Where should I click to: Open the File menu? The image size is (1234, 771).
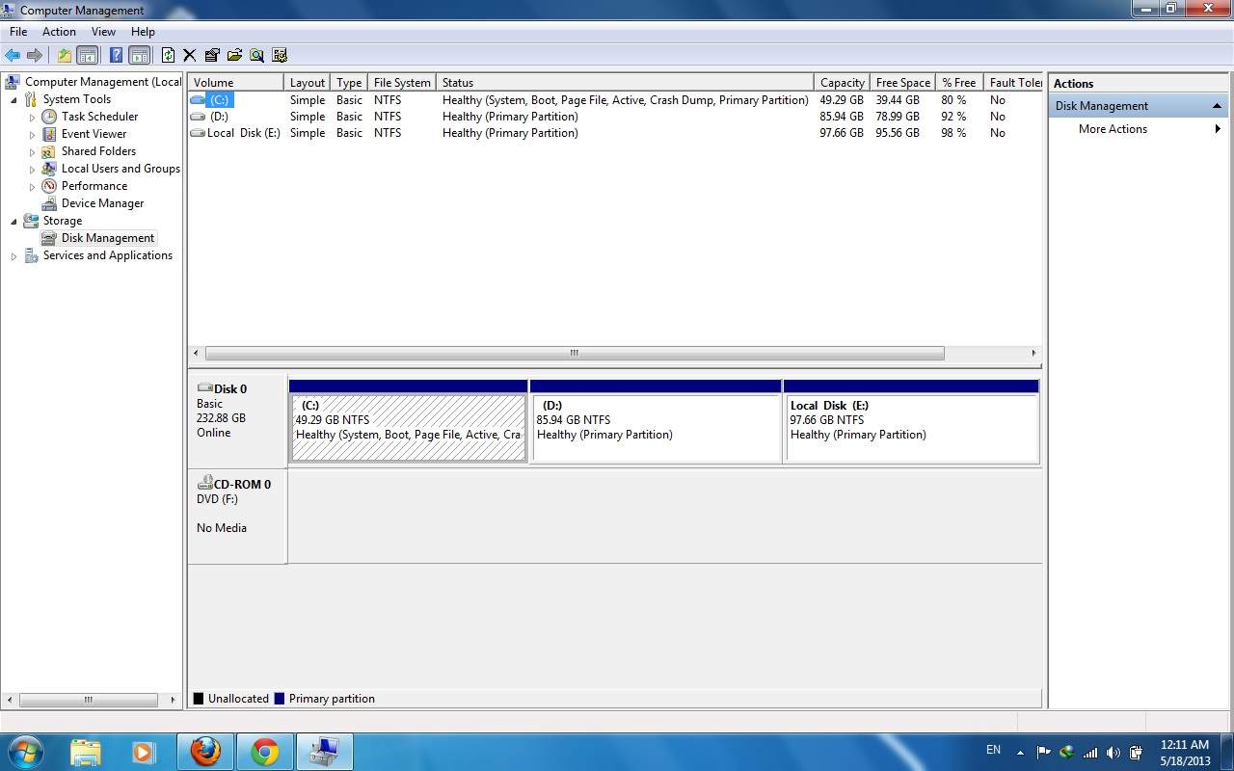point(18,32)
